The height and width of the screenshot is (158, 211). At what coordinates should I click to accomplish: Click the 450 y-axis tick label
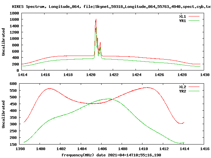click(13, 104)
